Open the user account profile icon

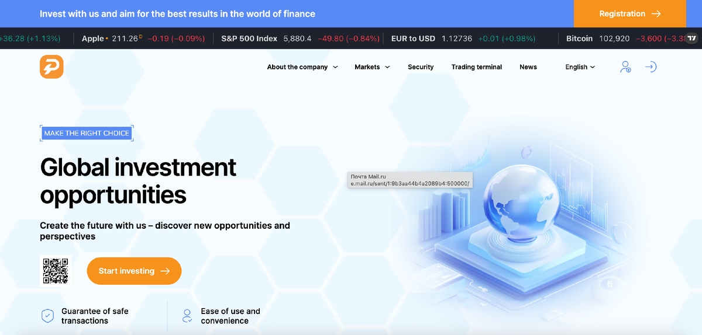pyautogui.click(x=625, y=67)
